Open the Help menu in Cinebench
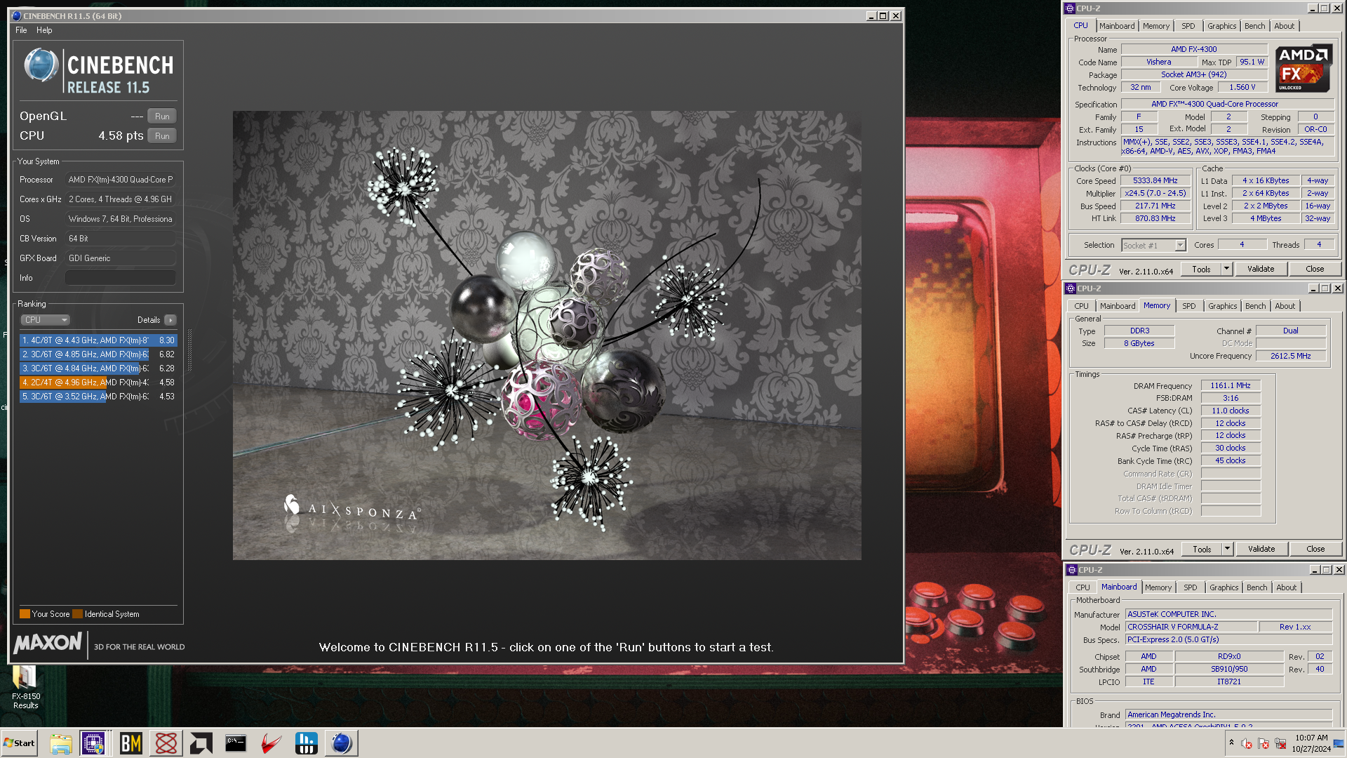Screen dimensions: 1347x758 pos(44,30)
